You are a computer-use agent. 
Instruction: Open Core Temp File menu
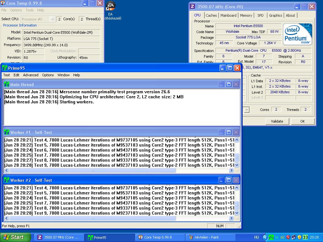4,10
